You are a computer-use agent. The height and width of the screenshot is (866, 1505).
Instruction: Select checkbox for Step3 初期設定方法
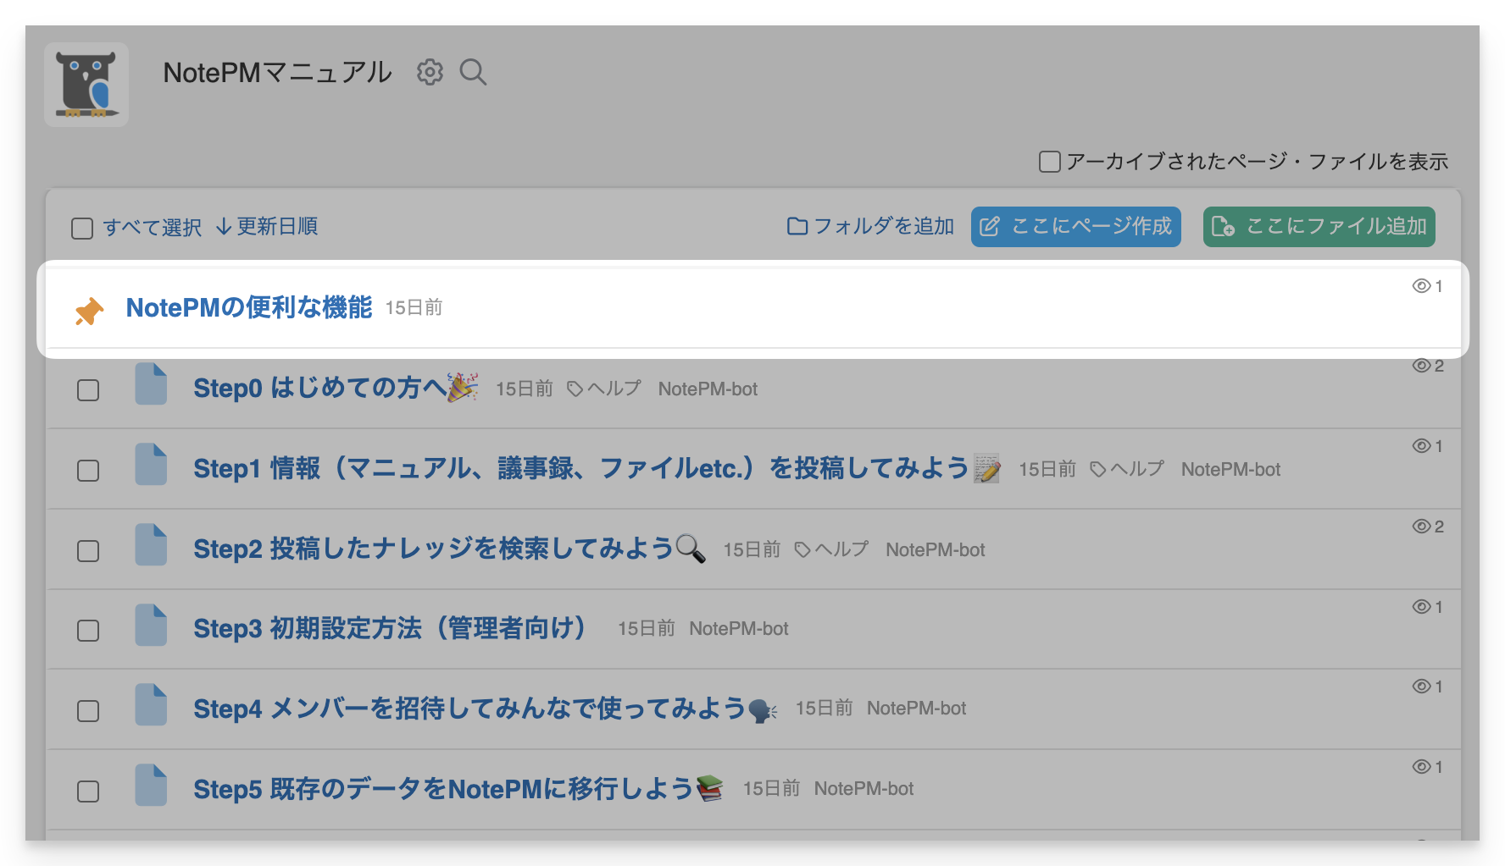[x=88, y=631]
